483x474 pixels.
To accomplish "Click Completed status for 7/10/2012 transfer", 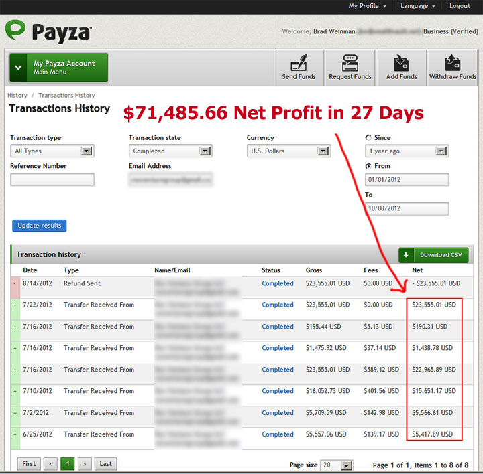I will (x=278, y=391).
